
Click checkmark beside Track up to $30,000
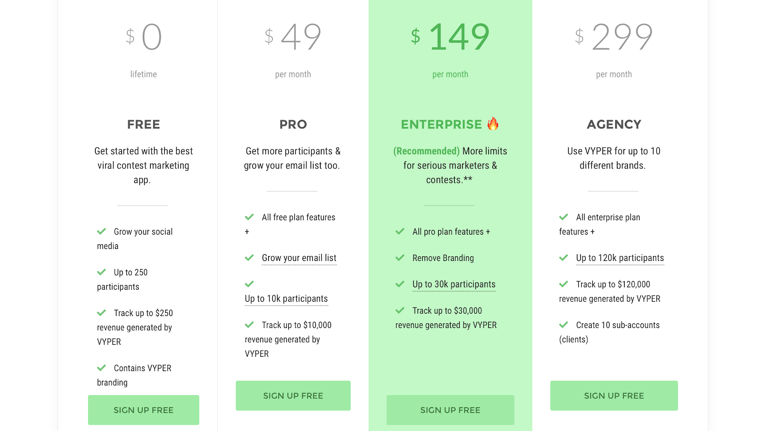point(400,310)
